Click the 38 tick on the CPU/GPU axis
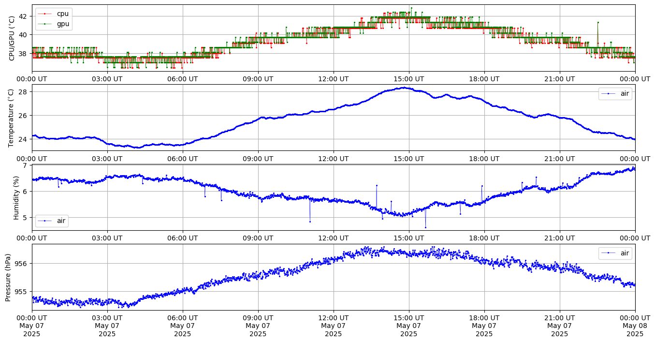The image size is (655, 342). click(24, 53)
